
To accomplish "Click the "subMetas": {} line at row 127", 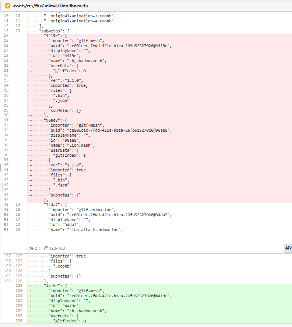I will [x=65, y=276].
